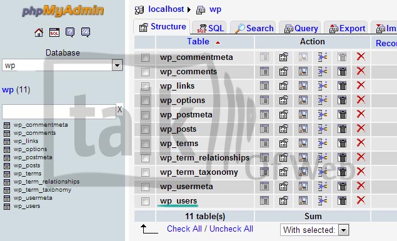The image size is (397, 241).
Task: Tick the wp_comments checkbox
Action: pyautogui.click(x=145, y=72)
